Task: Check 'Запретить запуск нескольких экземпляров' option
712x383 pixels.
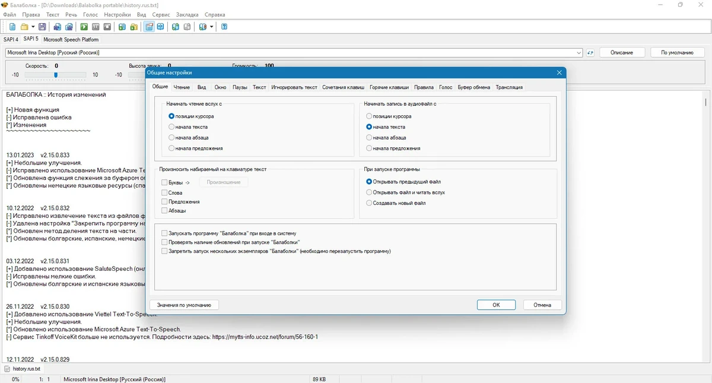Action: point(164,251)
